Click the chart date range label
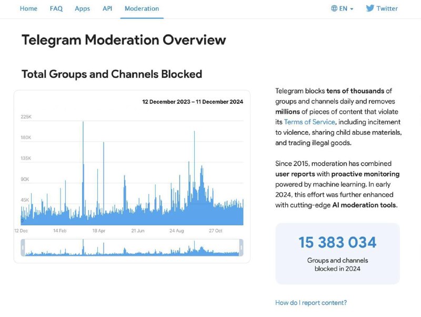This screenshot has width=421, height=317. point(193,102)
